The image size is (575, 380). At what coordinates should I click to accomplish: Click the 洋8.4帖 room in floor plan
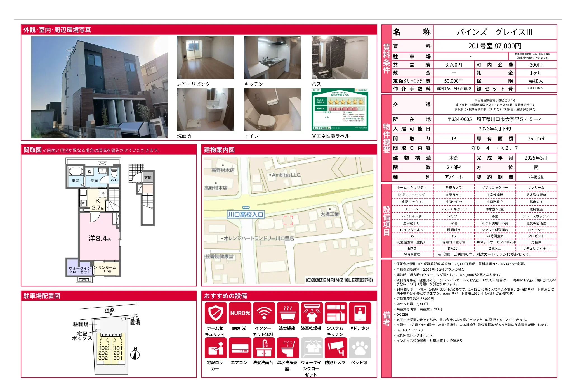[99, 238]
